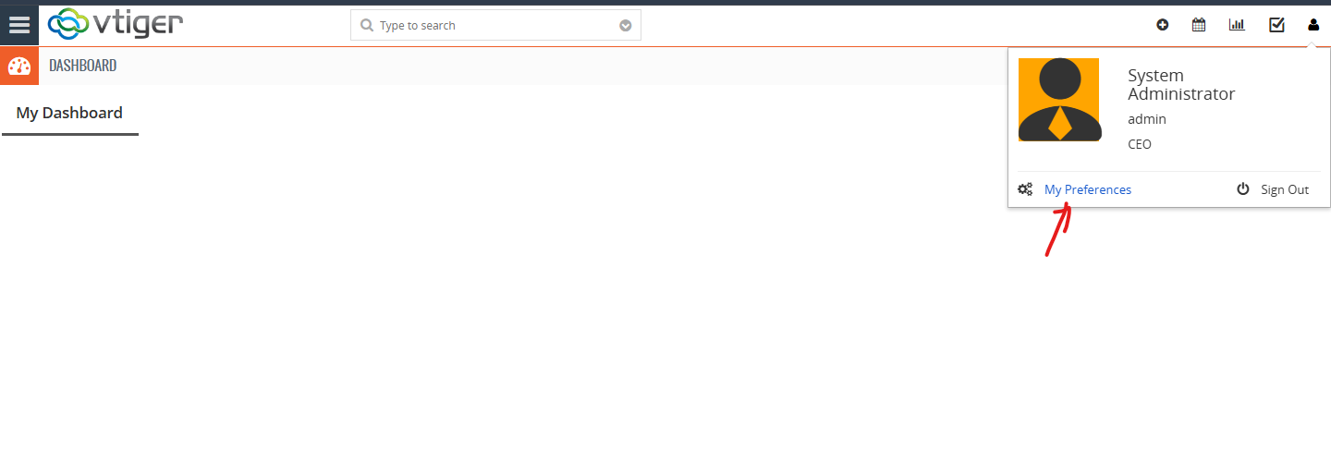Click the power icon by Sign Out

(1243, 189)
